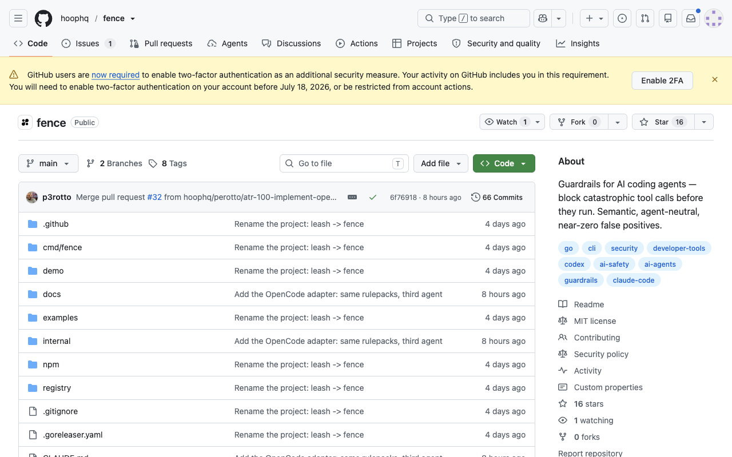Open the cmd/fence folder
The image size is (732, 457).
(62, 247)
